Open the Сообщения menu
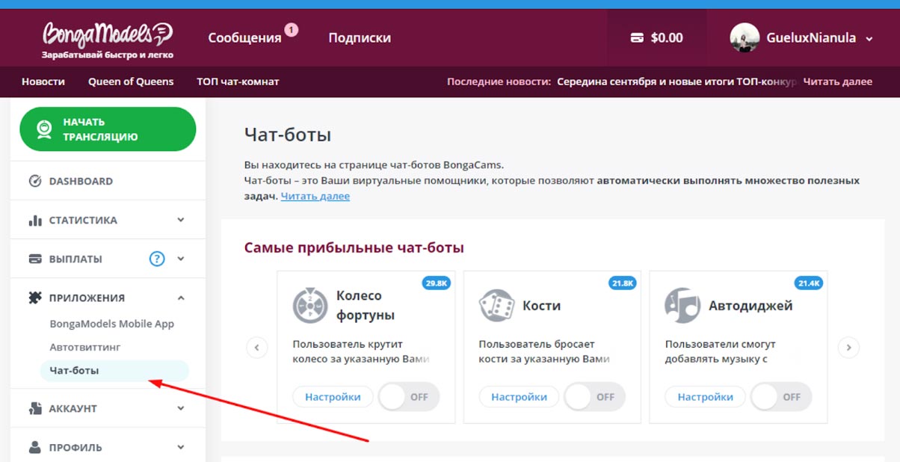The width and height of the screenshot is (900, 462). tap(244, 37)
